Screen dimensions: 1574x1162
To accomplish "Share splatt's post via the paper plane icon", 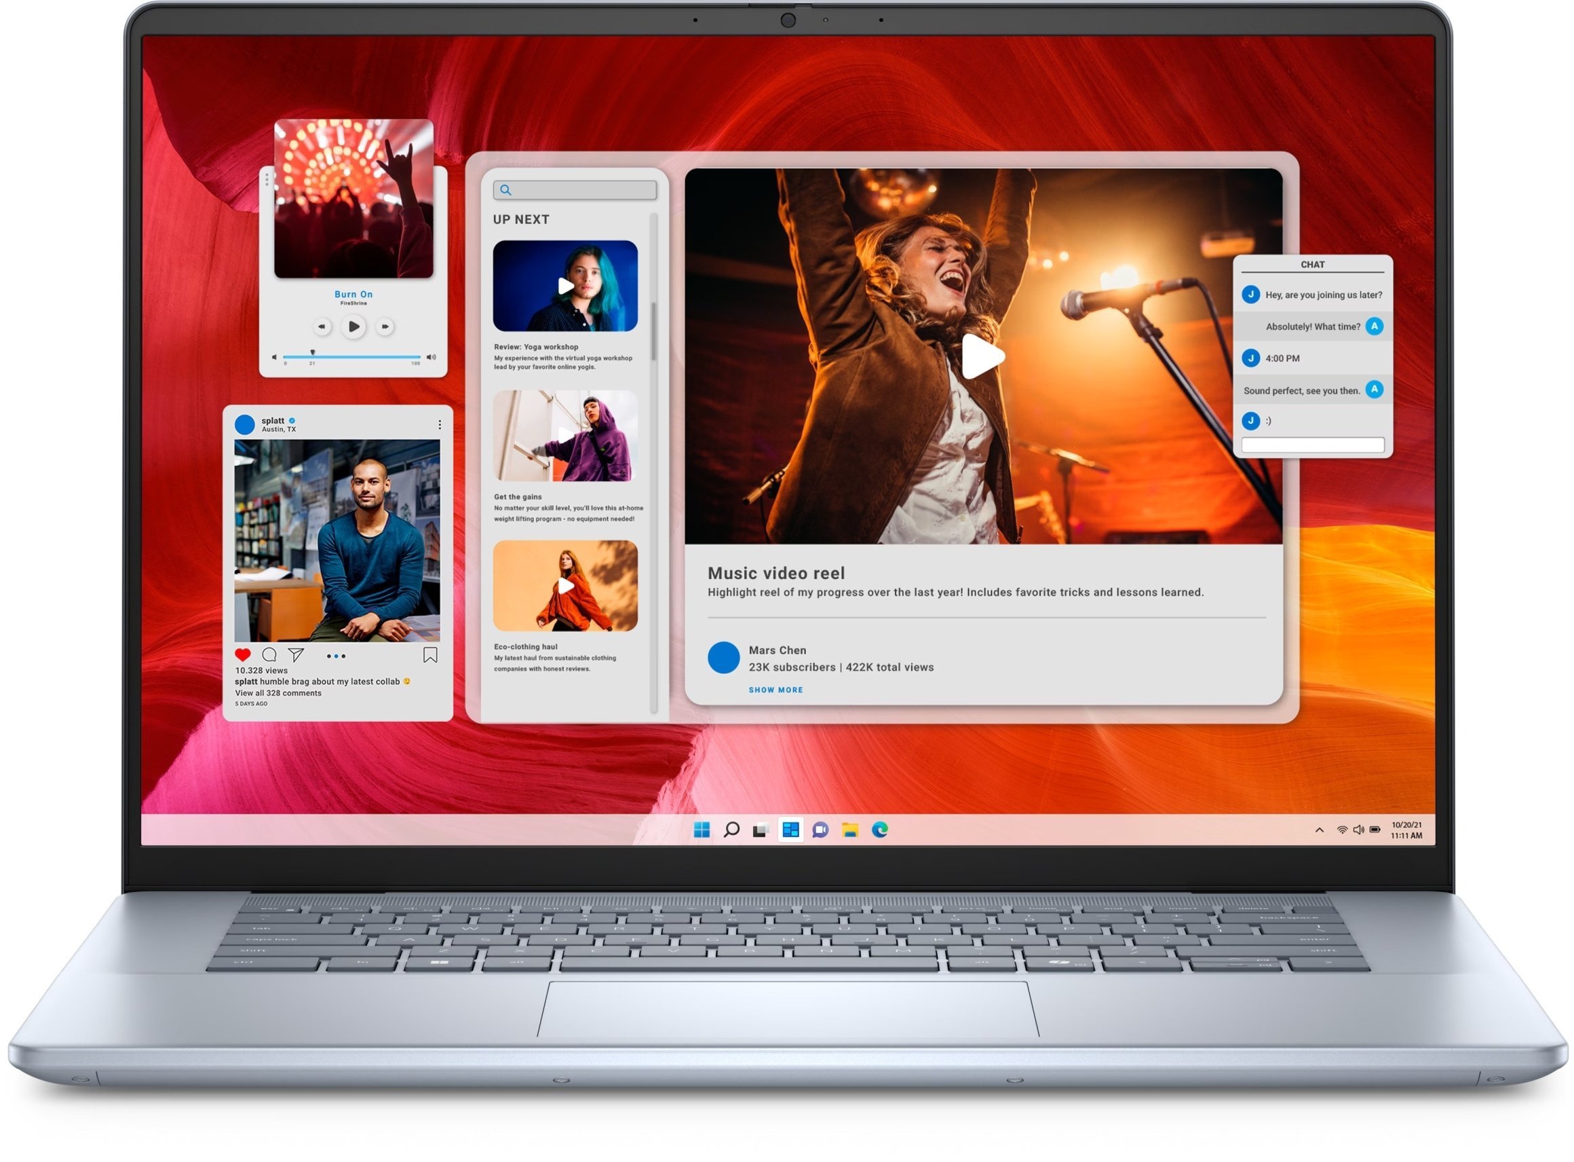I will coord(298,655).
